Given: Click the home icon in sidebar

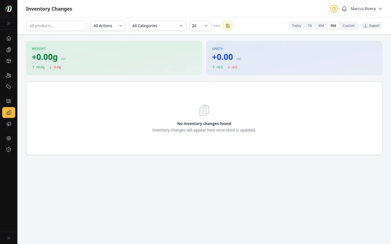Looking at the screenshot, I should (x=9, y=38).
